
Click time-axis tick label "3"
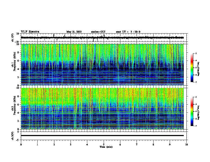[x=71, y=145]
